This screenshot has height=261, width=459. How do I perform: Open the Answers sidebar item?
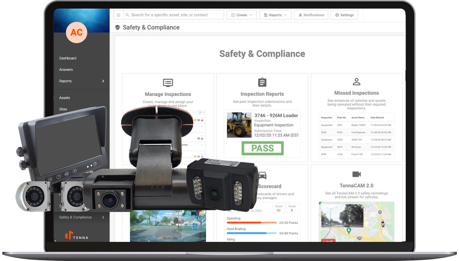tap(66, 69)
